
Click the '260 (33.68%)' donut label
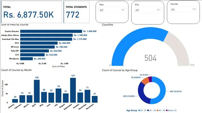click(x=129, y=96)
